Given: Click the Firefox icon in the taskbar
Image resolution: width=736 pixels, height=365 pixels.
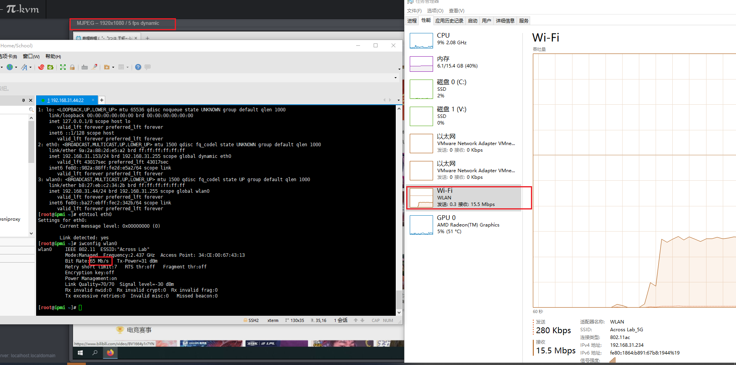Looking at the screenshot, I should tap(110, 353).
